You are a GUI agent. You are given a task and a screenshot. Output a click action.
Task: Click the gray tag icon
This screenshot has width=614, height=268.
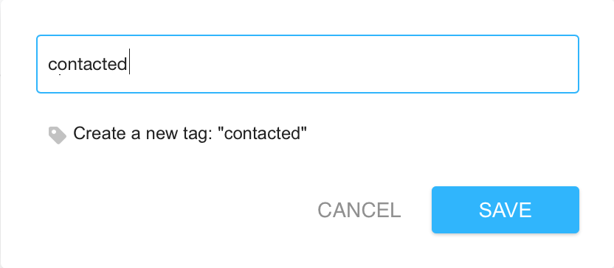click(58, 135)
